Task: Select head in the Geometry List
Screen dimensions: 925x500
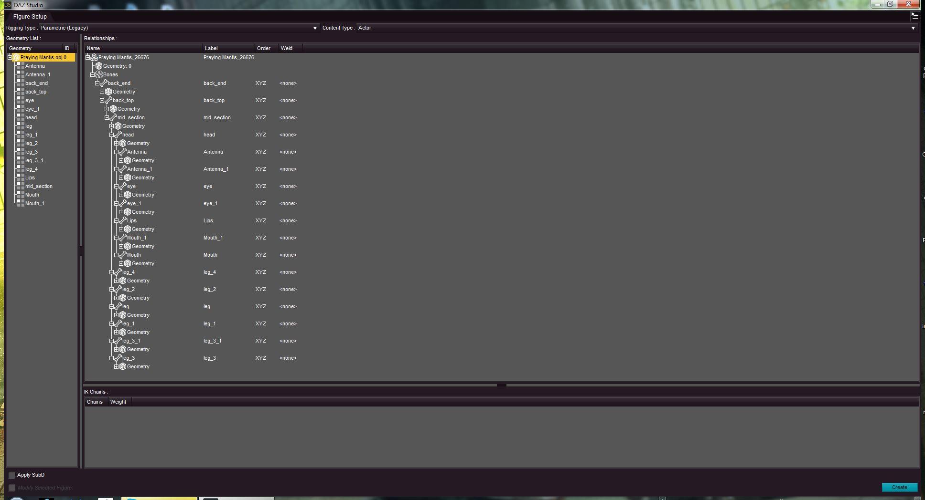Action: coord(31,117)
